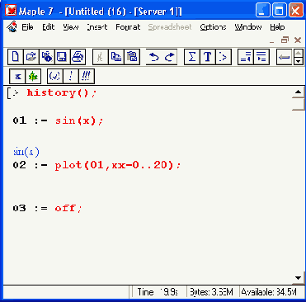
Task: Toggle the x standard math button
Action: 17,76
